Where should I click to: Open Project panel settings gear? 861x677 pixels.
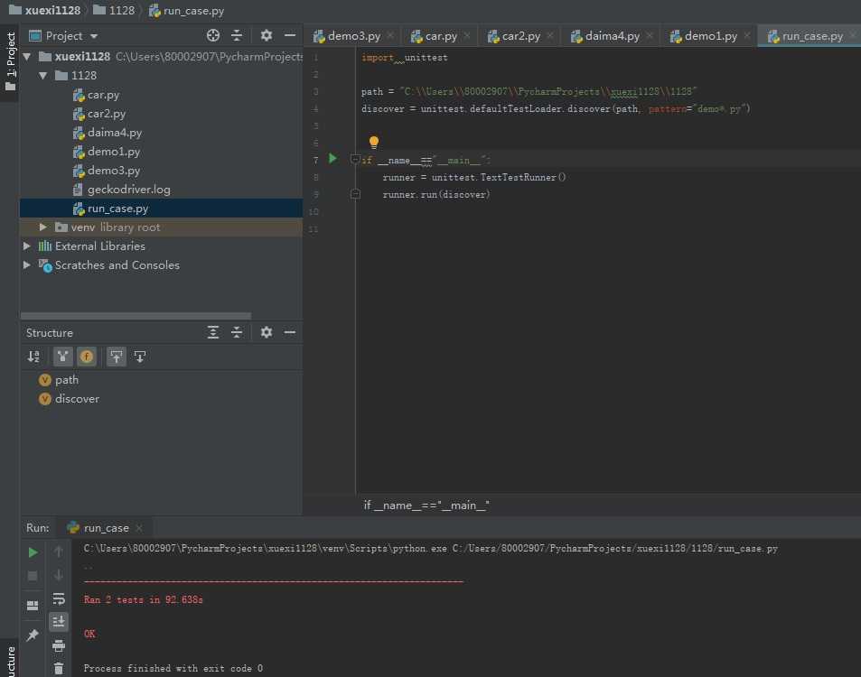[x=267, y=36]
